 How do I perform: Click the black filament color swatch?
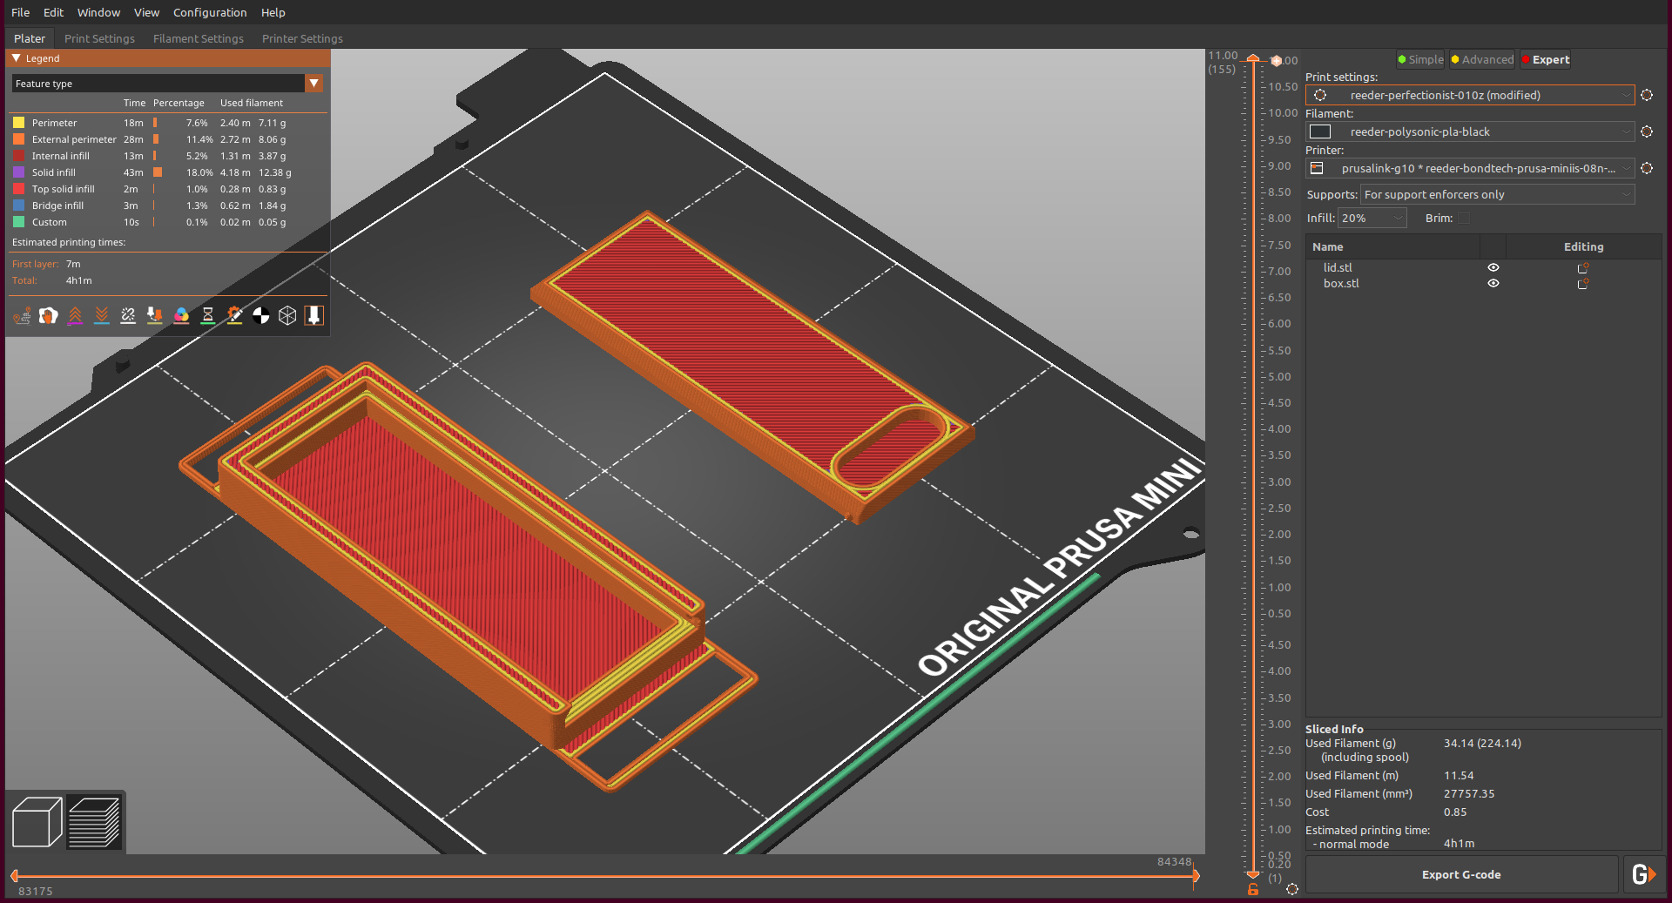[x=1319, y=131]
